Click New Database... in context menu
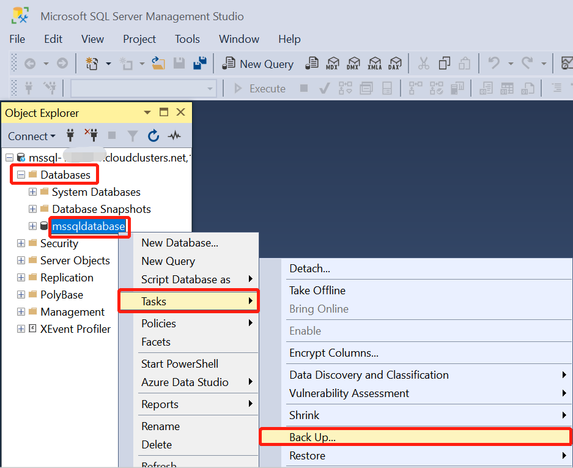 (179, 242)
